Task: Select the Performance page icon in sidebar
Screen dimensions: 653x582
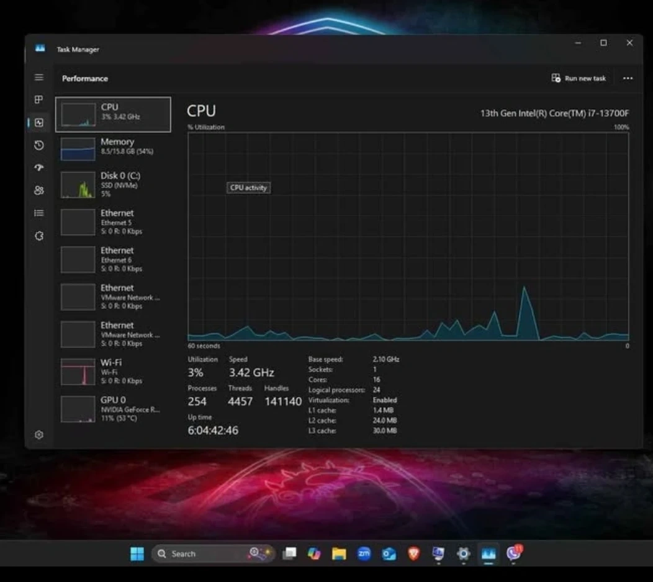Action: 38,122
